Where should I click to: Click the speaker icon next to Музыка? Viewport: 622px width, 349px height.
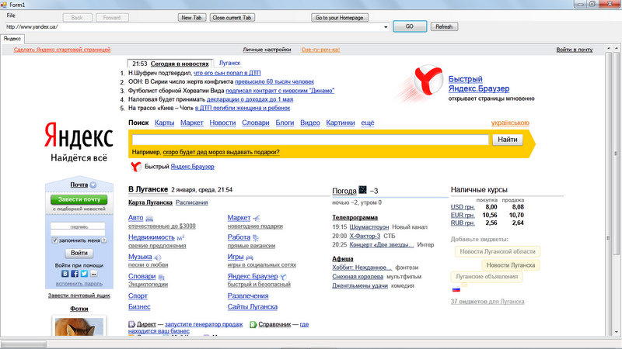pos(158,257)
